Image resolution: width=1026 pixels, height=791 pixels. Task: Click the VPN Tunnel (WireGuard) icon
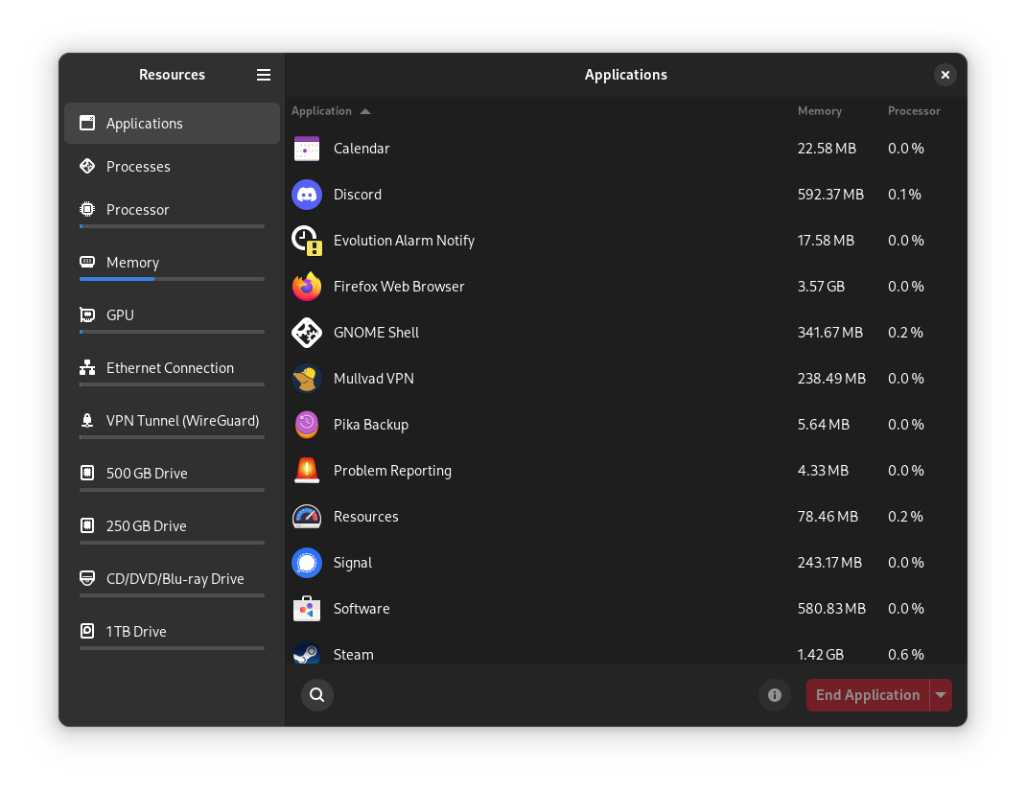click(88, 420)
